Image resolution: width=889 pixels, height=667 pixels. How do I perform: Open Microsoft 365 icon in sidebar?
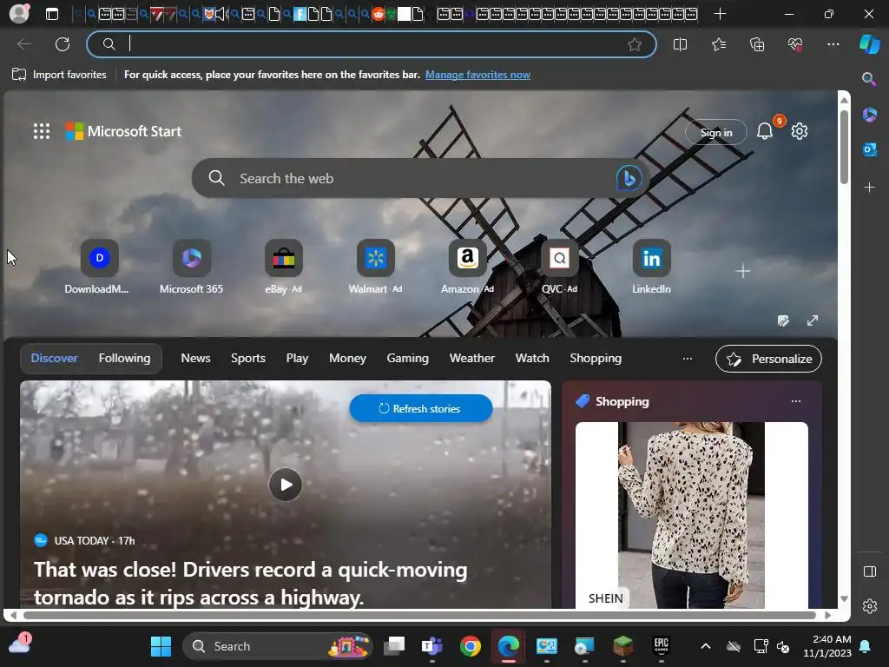pos(869,115)
